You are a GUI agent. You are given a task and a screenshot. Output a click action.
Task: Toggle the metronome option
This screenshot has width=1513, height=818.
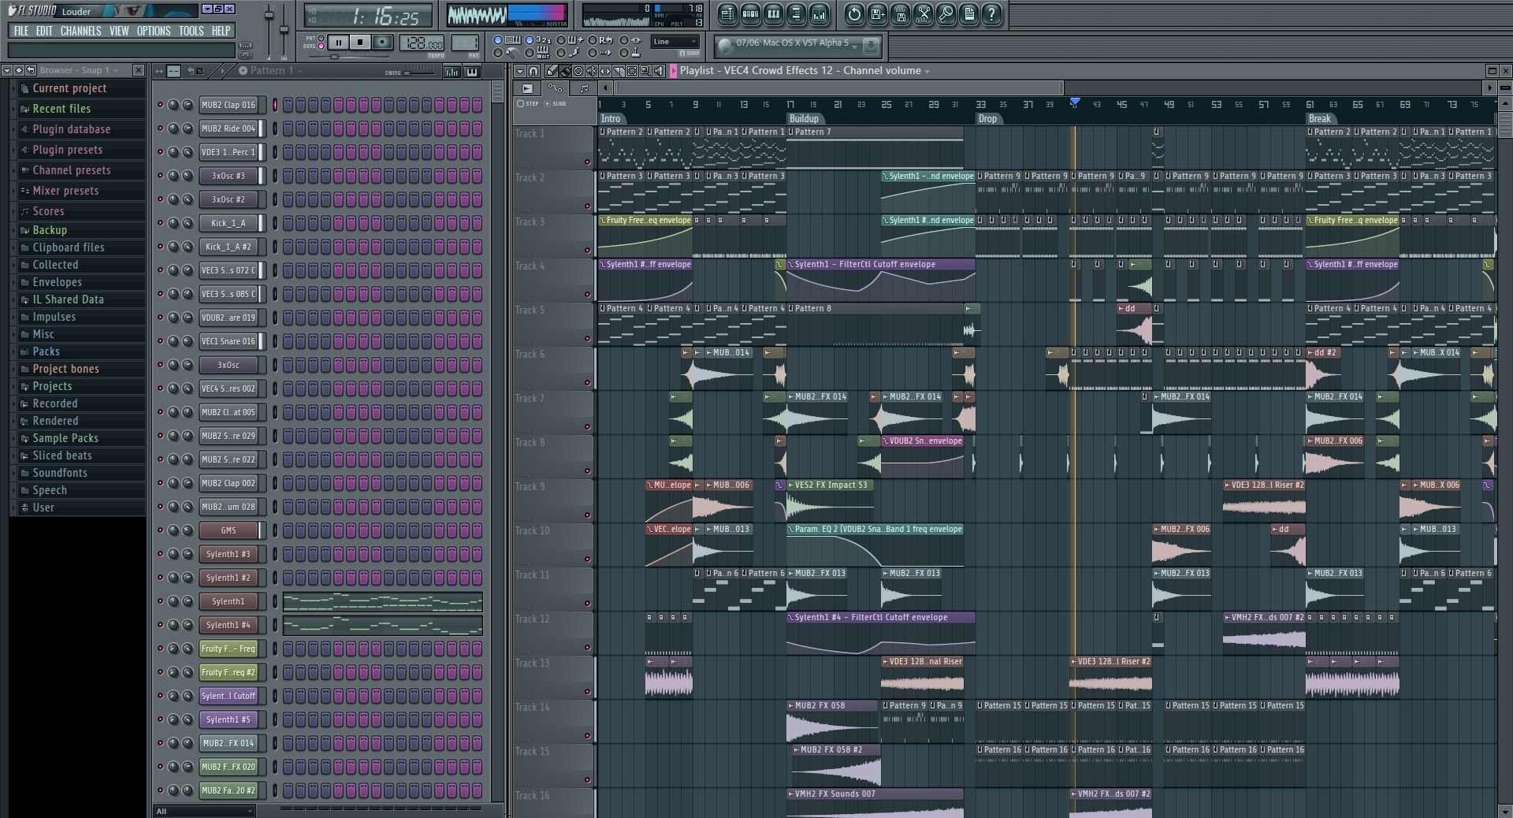click(497, 53)
